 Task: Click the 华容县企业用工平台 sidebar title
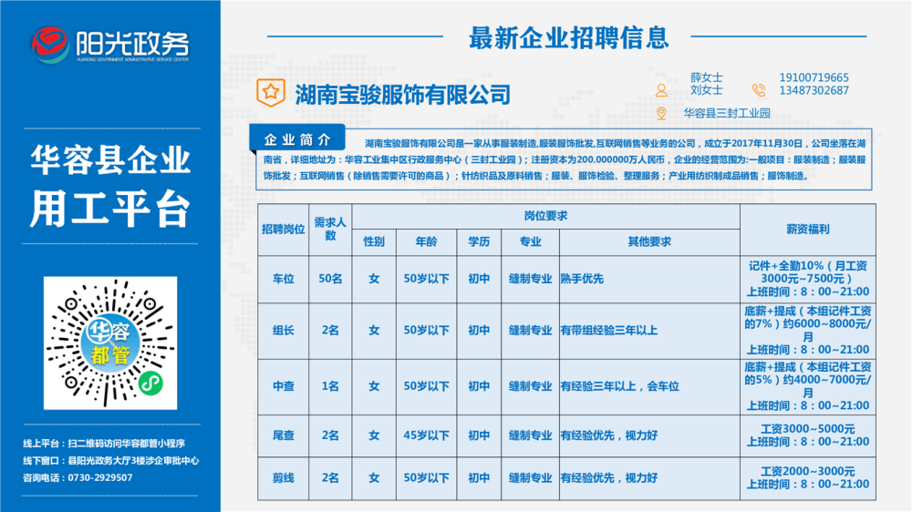[110, 185]
